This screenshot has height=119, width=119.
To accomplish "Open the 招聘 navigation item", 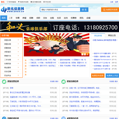I will click(31, 18).
